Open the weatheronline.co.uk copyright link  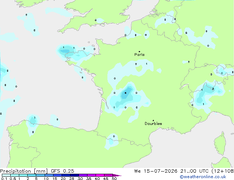(x=203, y=177)
